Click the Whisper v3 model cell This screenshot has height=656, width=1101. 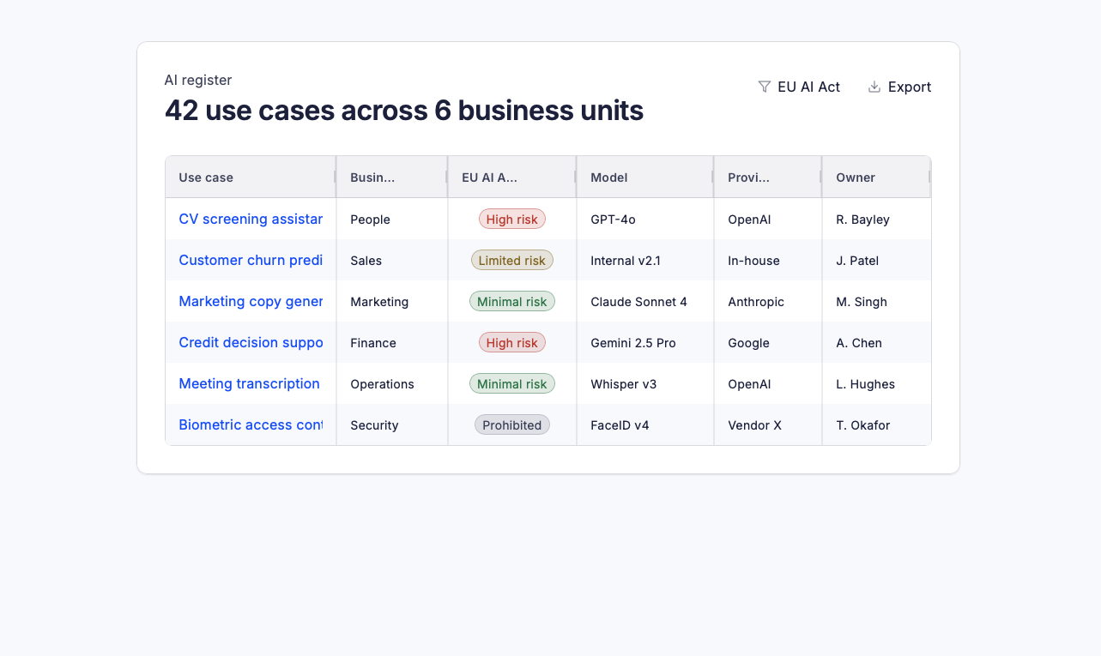[x=645, y=383]
